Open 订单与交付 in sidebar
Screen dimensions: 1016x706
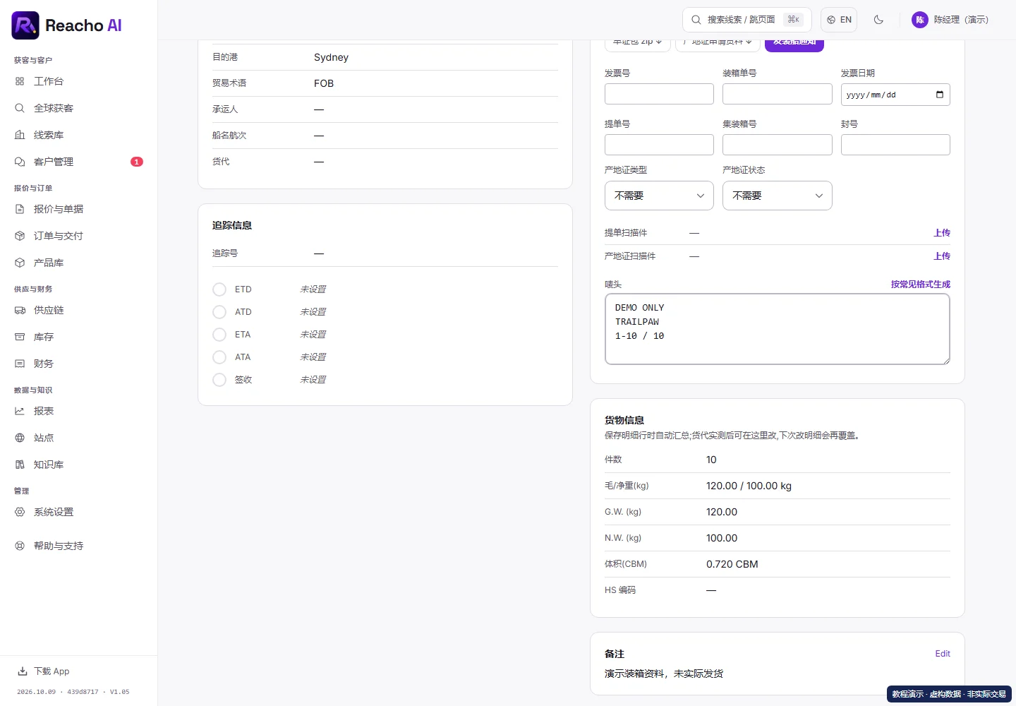coord(78,236)
